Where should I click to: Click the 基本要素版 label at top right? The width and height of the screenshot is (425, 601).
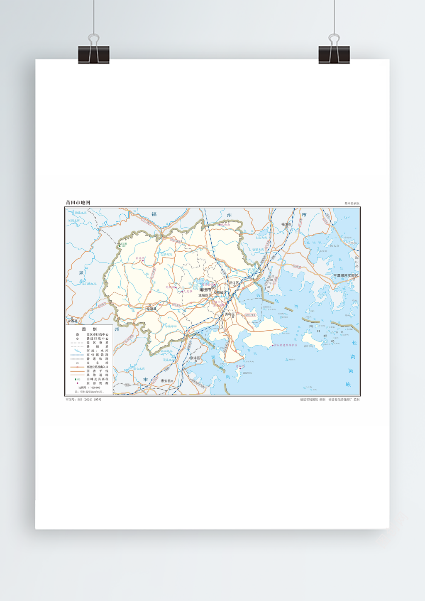pyautogui.click(x=352, y=204)
